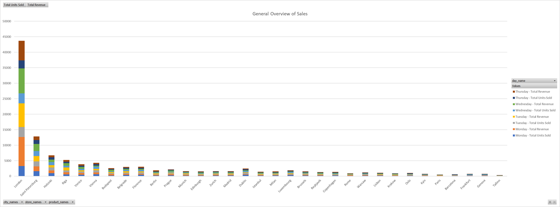Click the Total Revenue field button
Screen dimensions: 560x207
tap(37, 5)
